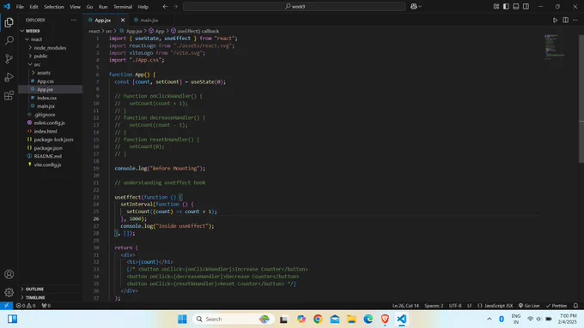Open the Search view in activity bar

[9, 40]
